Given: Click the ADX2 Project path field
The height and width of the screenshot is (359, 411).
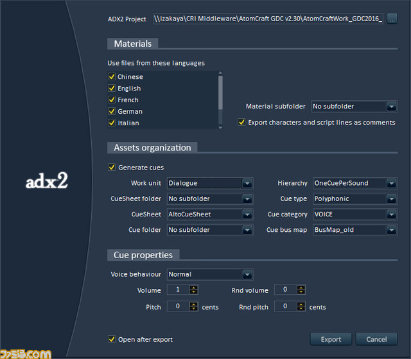Looking at the screenshot, I should coord(268,19).
